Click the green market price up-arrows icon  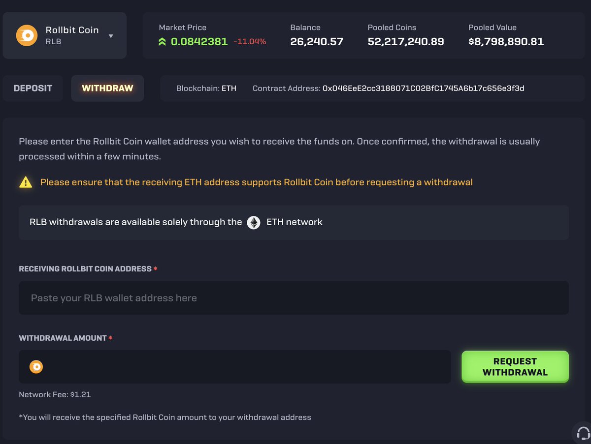162,42
